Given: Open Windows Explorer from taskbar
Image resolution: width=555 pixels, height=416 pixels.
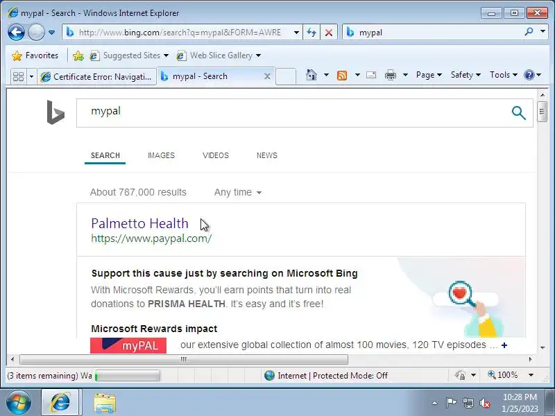Looking at the screenshot, I should tap(105, 404).
